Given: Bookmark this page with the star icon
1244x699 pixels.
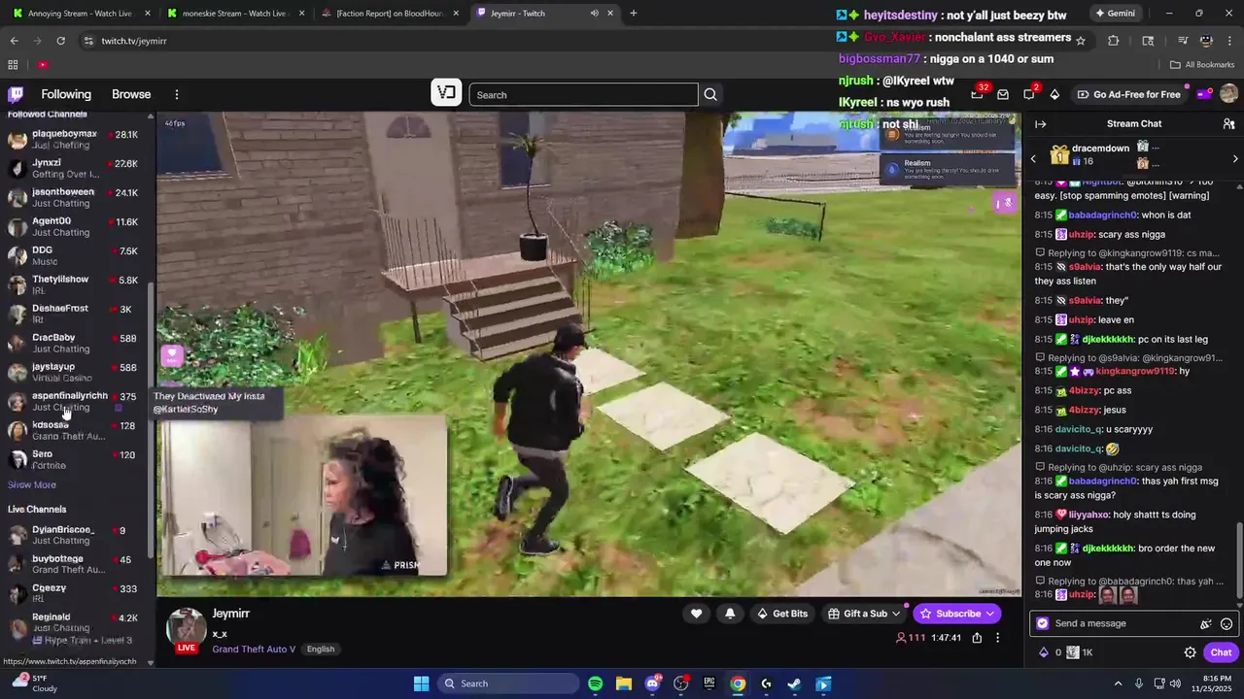Looking at the screenshot, I should (x=1080, y=41).
